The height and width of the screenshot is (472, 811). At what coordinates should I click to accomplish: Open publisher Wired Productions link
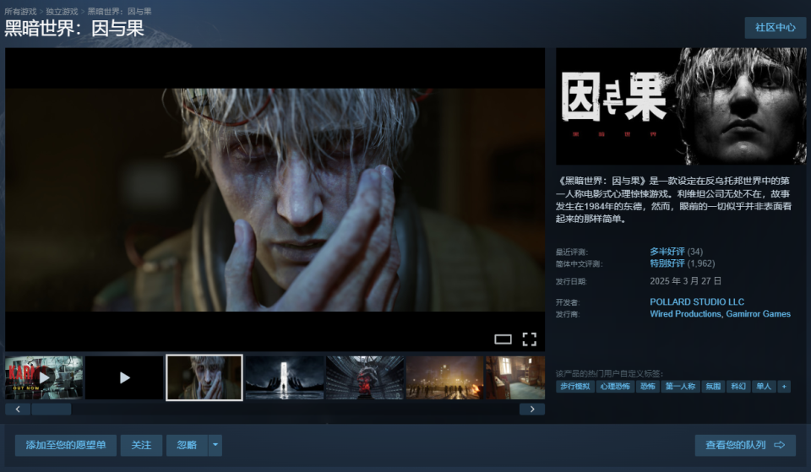(685, 314)
